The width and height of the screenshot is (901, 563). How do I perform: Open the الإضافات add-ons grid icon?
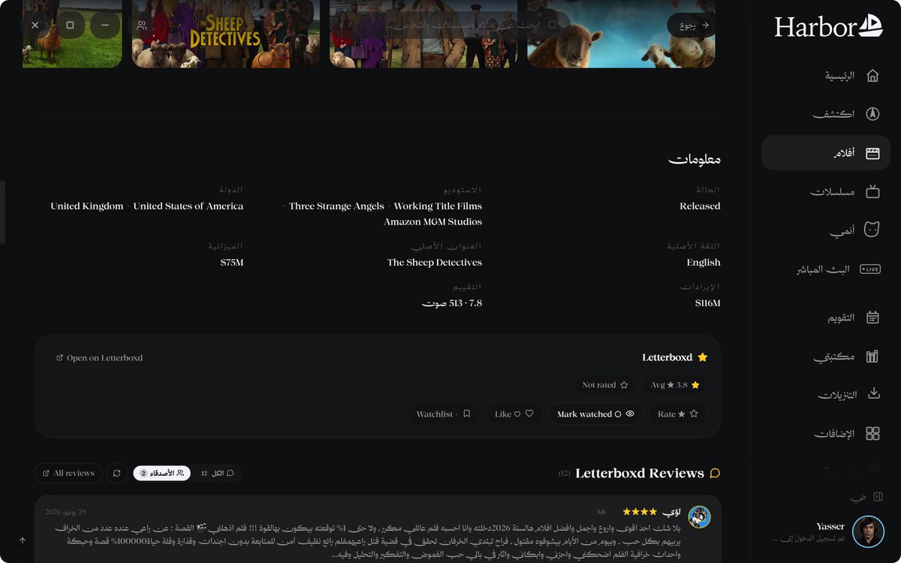872,433
